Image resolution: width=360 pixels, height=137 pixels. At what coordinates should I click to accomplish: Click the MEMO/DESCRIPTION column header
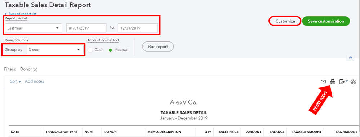(x=164, y=132)
